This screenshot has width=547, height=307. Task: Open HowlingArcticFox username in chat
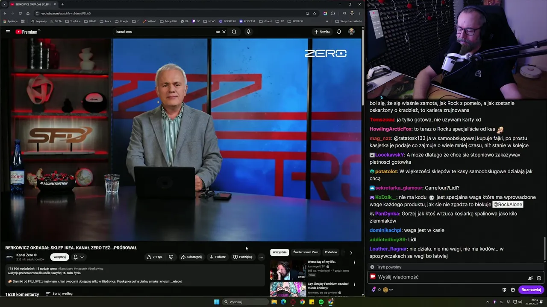pyautogui.click(x=391, y=129)
